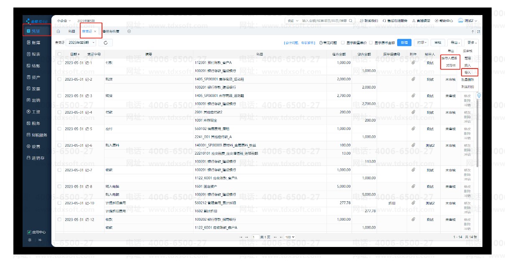Switch to the 备份与恢复 tab
Viewport: 505px width, 262px height.
pyautogui.click(x=111, y=31)
